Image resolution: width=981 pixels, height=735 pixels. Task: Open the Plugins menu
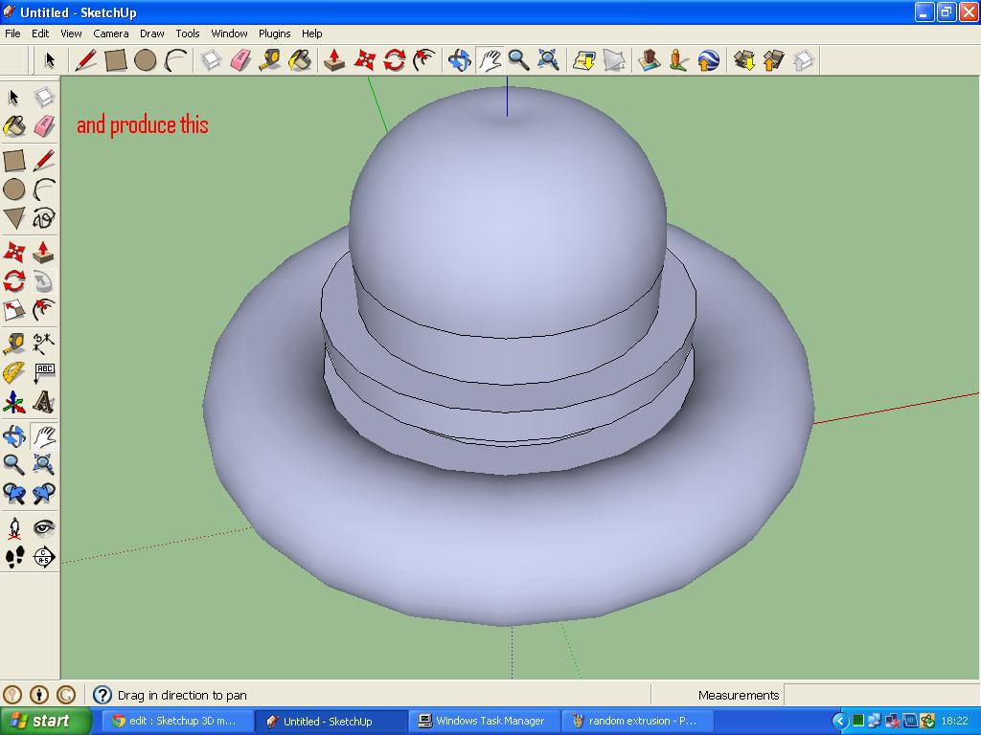click(274, 33)
